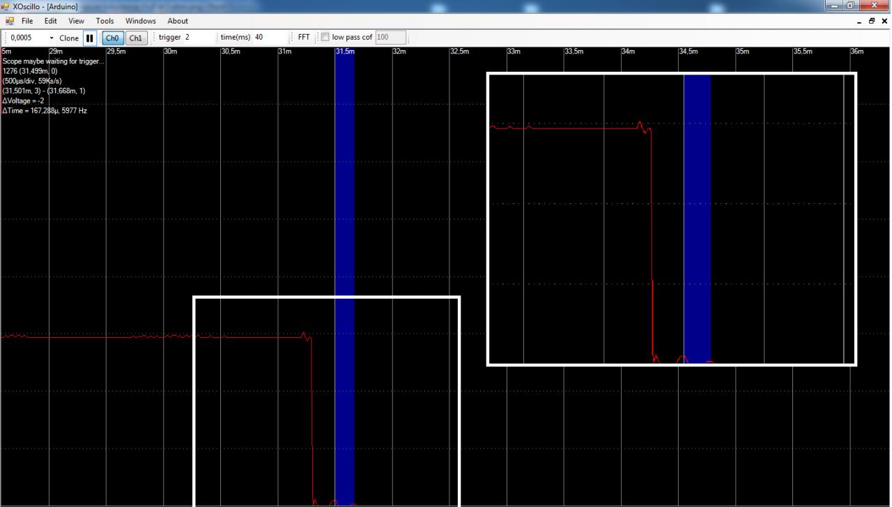Click the 30,5m time axis label
Image resolution: width=892 pixels, height=507 pixels.
tap(231, 52)
